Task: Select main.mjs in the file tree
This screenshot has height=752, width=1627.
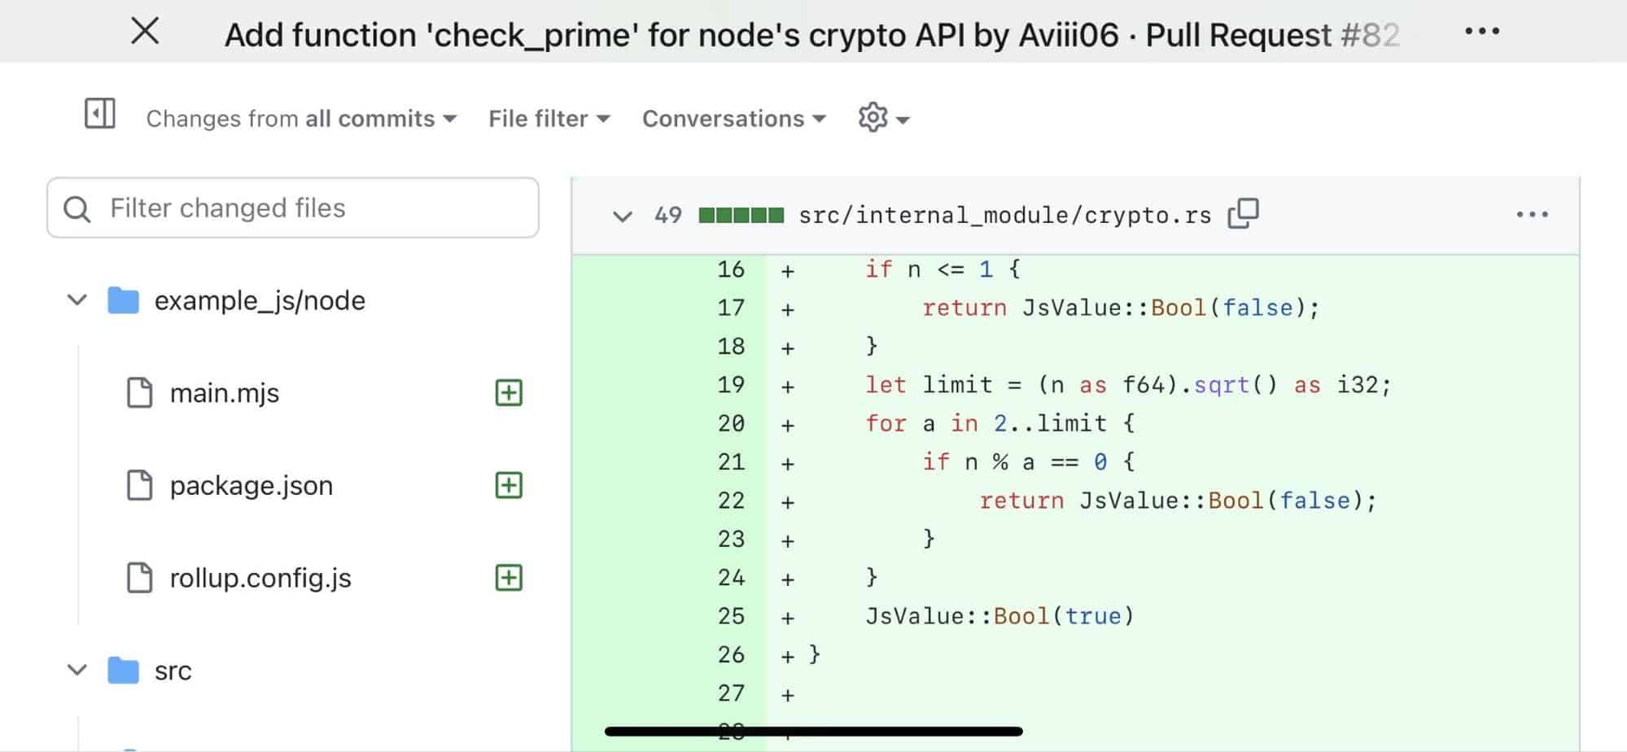Action: (x=224, y=393)
